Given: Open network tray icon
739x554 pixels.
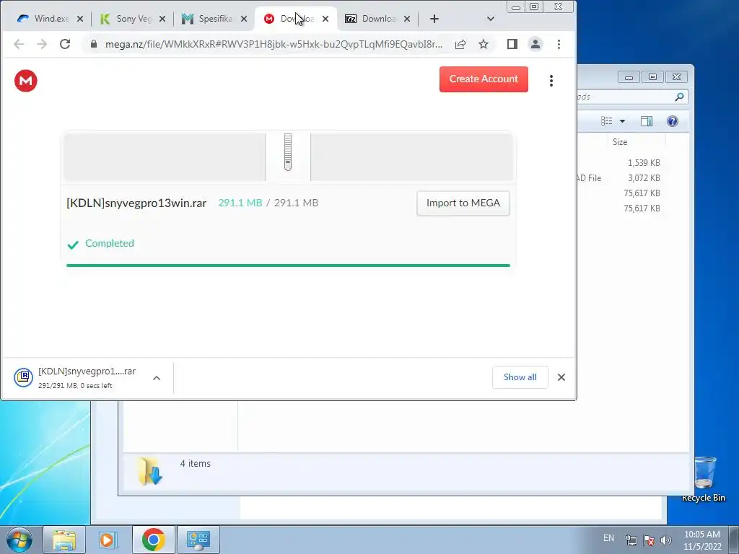Looking at the screenshot, I should (x=631, y=540).
